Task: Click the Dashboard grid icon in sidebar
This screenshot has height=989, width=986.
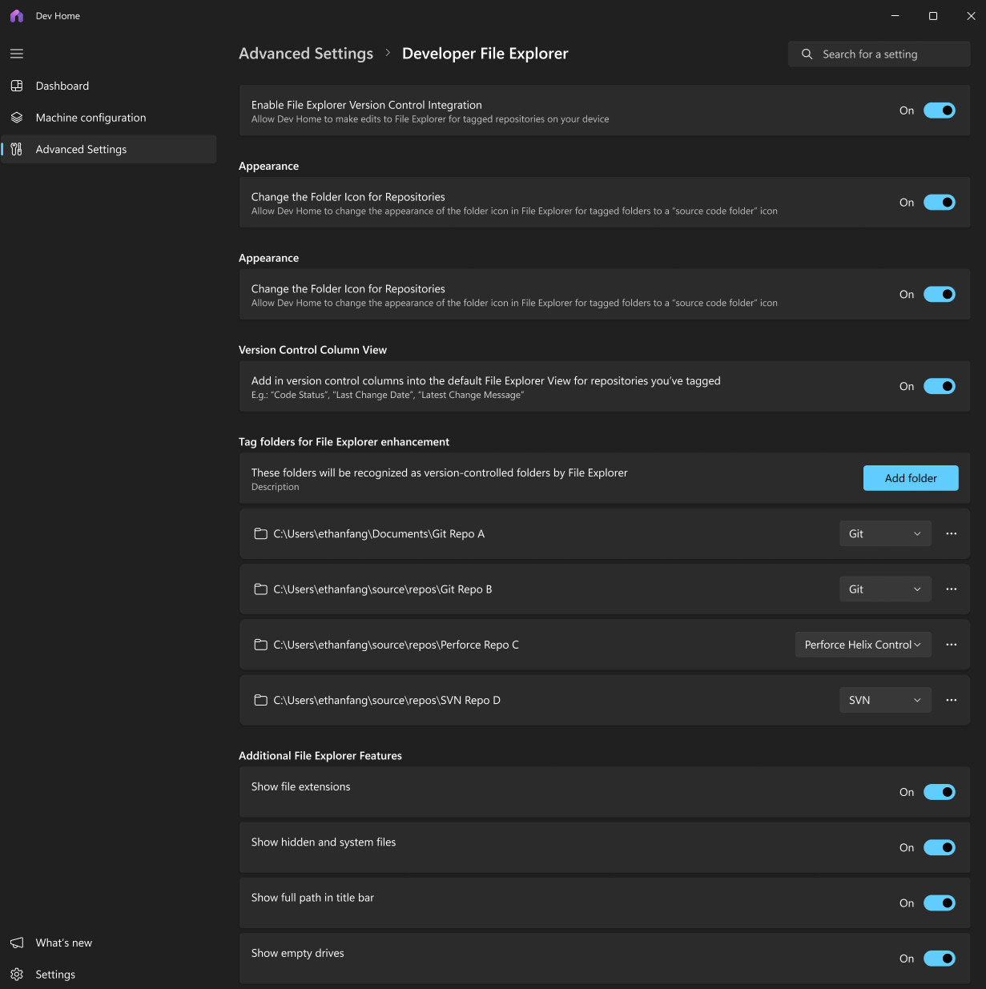Action: pos(17,86)
